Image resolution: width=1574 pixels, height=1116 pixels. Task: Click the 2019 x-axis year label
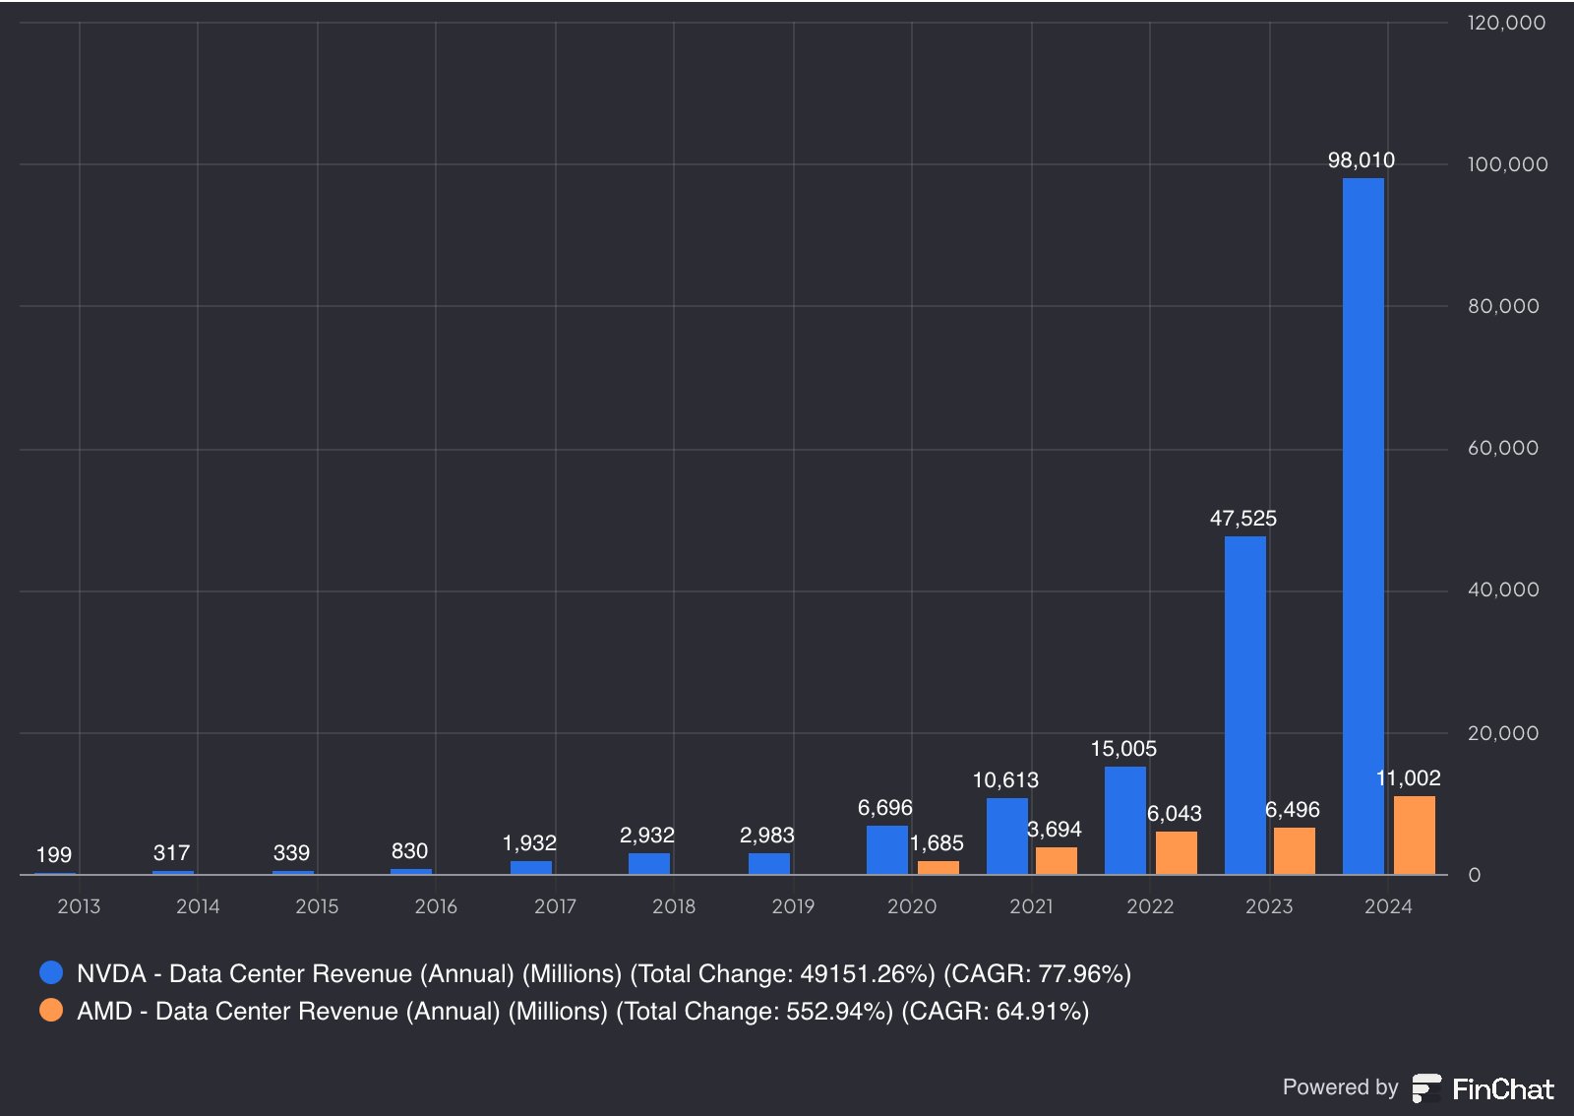793,905
